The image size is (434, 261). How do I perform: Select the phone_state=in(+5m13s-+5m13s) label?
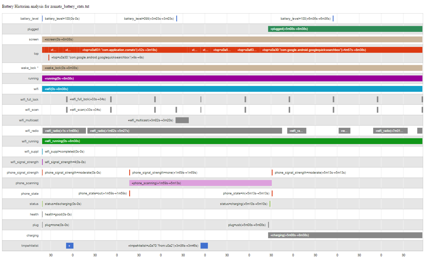pyautogui.click(x=246, y=193)
